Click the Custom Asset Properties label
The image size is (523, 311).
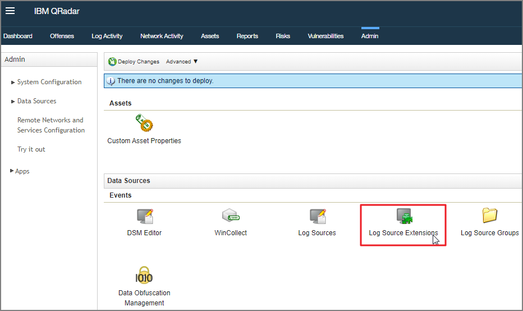point(144,141)
